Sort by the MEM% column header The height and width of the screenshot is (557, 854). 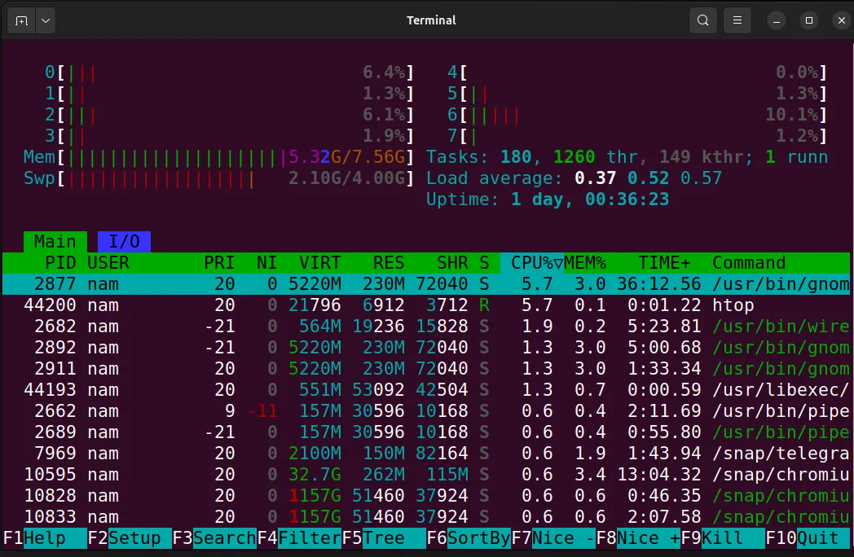[585, 263]
